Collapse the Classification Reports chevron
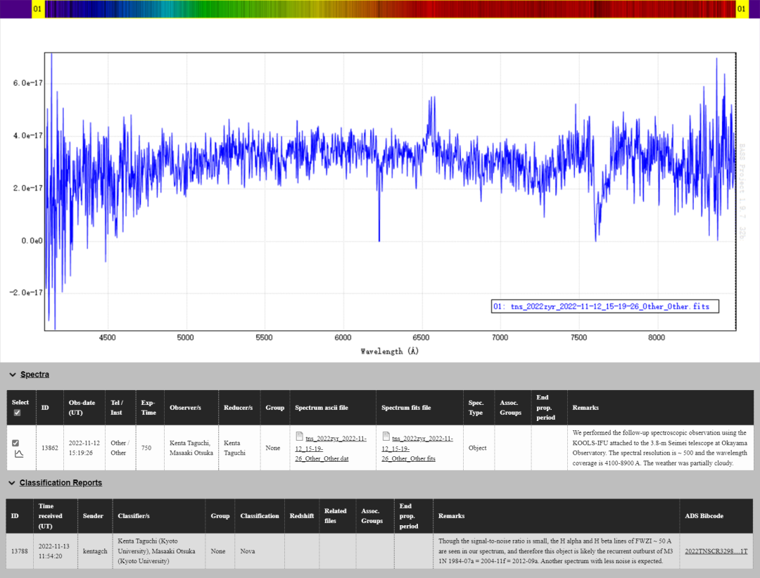Screen dimensions: 760x578 tap(12, 483)
